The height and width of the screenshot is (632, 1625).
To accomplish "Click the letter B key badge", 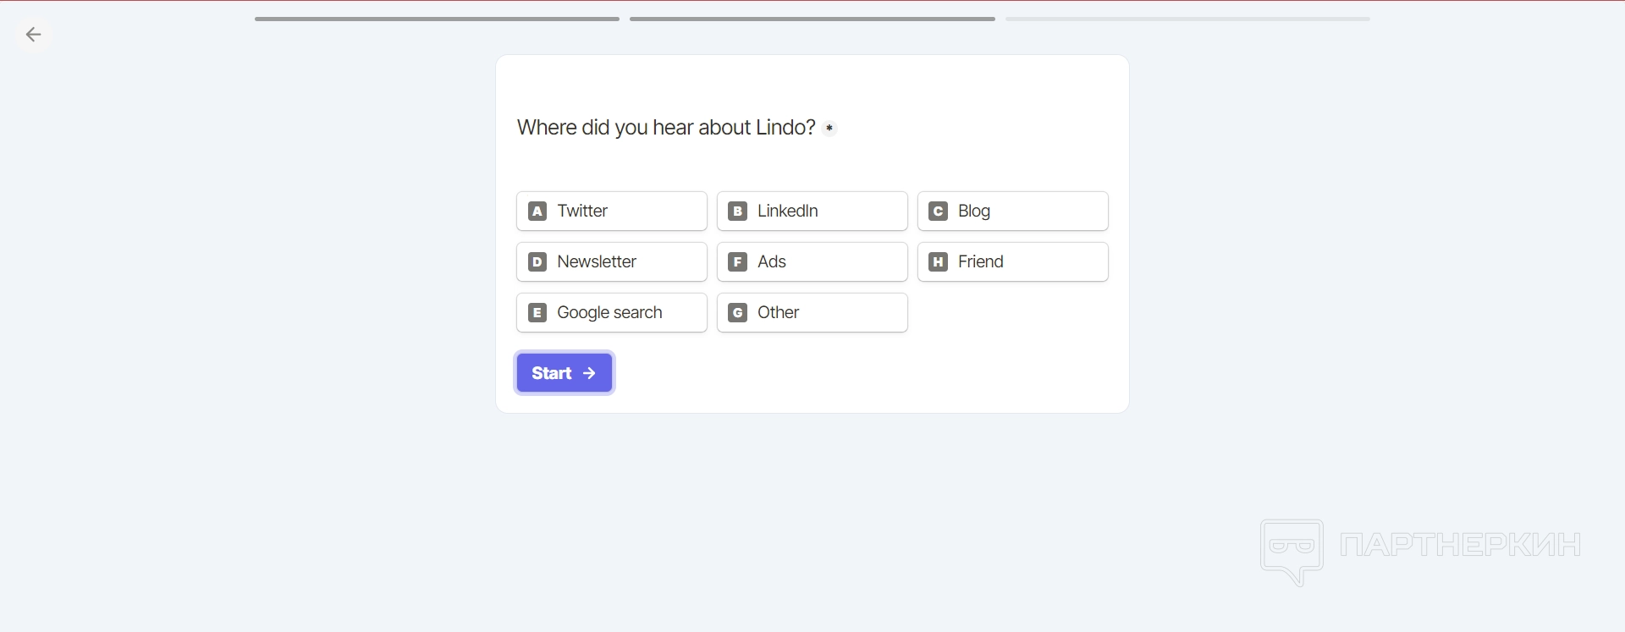I will [x=738, y=211].
